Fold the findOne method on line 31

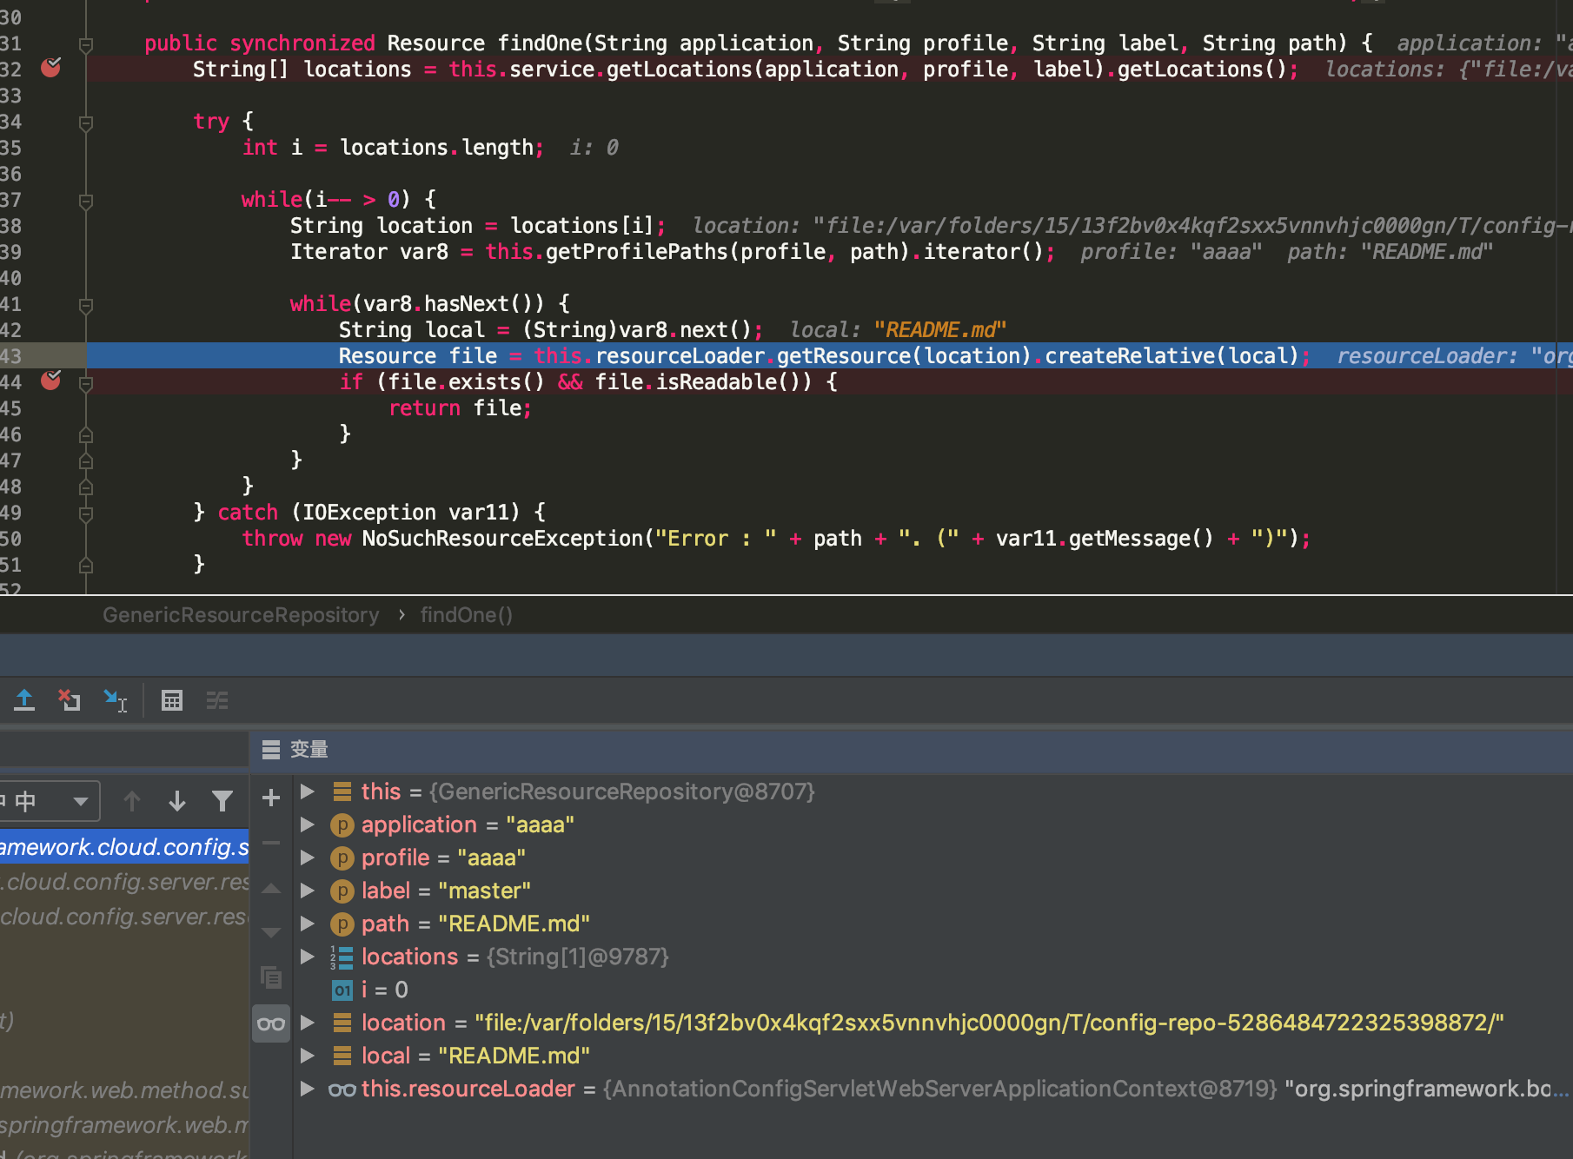[86, 43]
